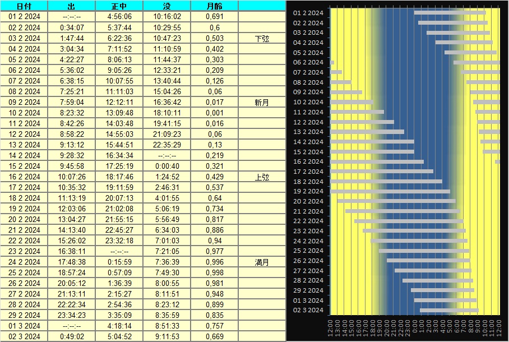509x342 pixels.
Task: Click the table date cell 01 2 2024
Action: [x=24, y=17]
